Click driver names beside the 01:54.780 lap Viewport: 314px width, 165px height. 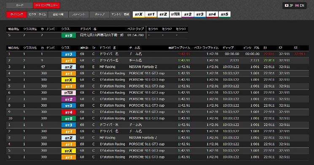[x=102, y=35]
